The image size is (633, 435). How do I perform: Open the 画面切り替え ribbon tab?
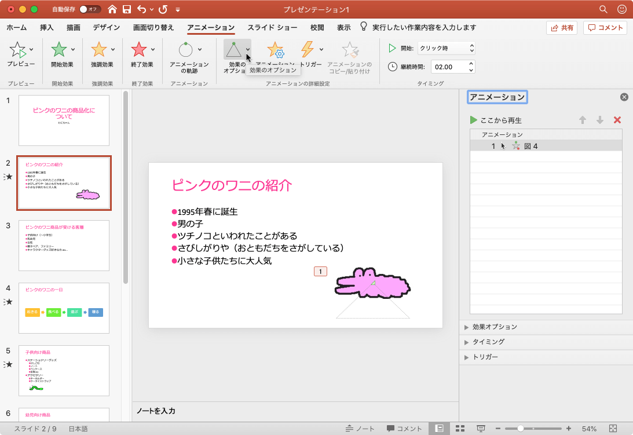pyautogui.click(x=153, y=28)
